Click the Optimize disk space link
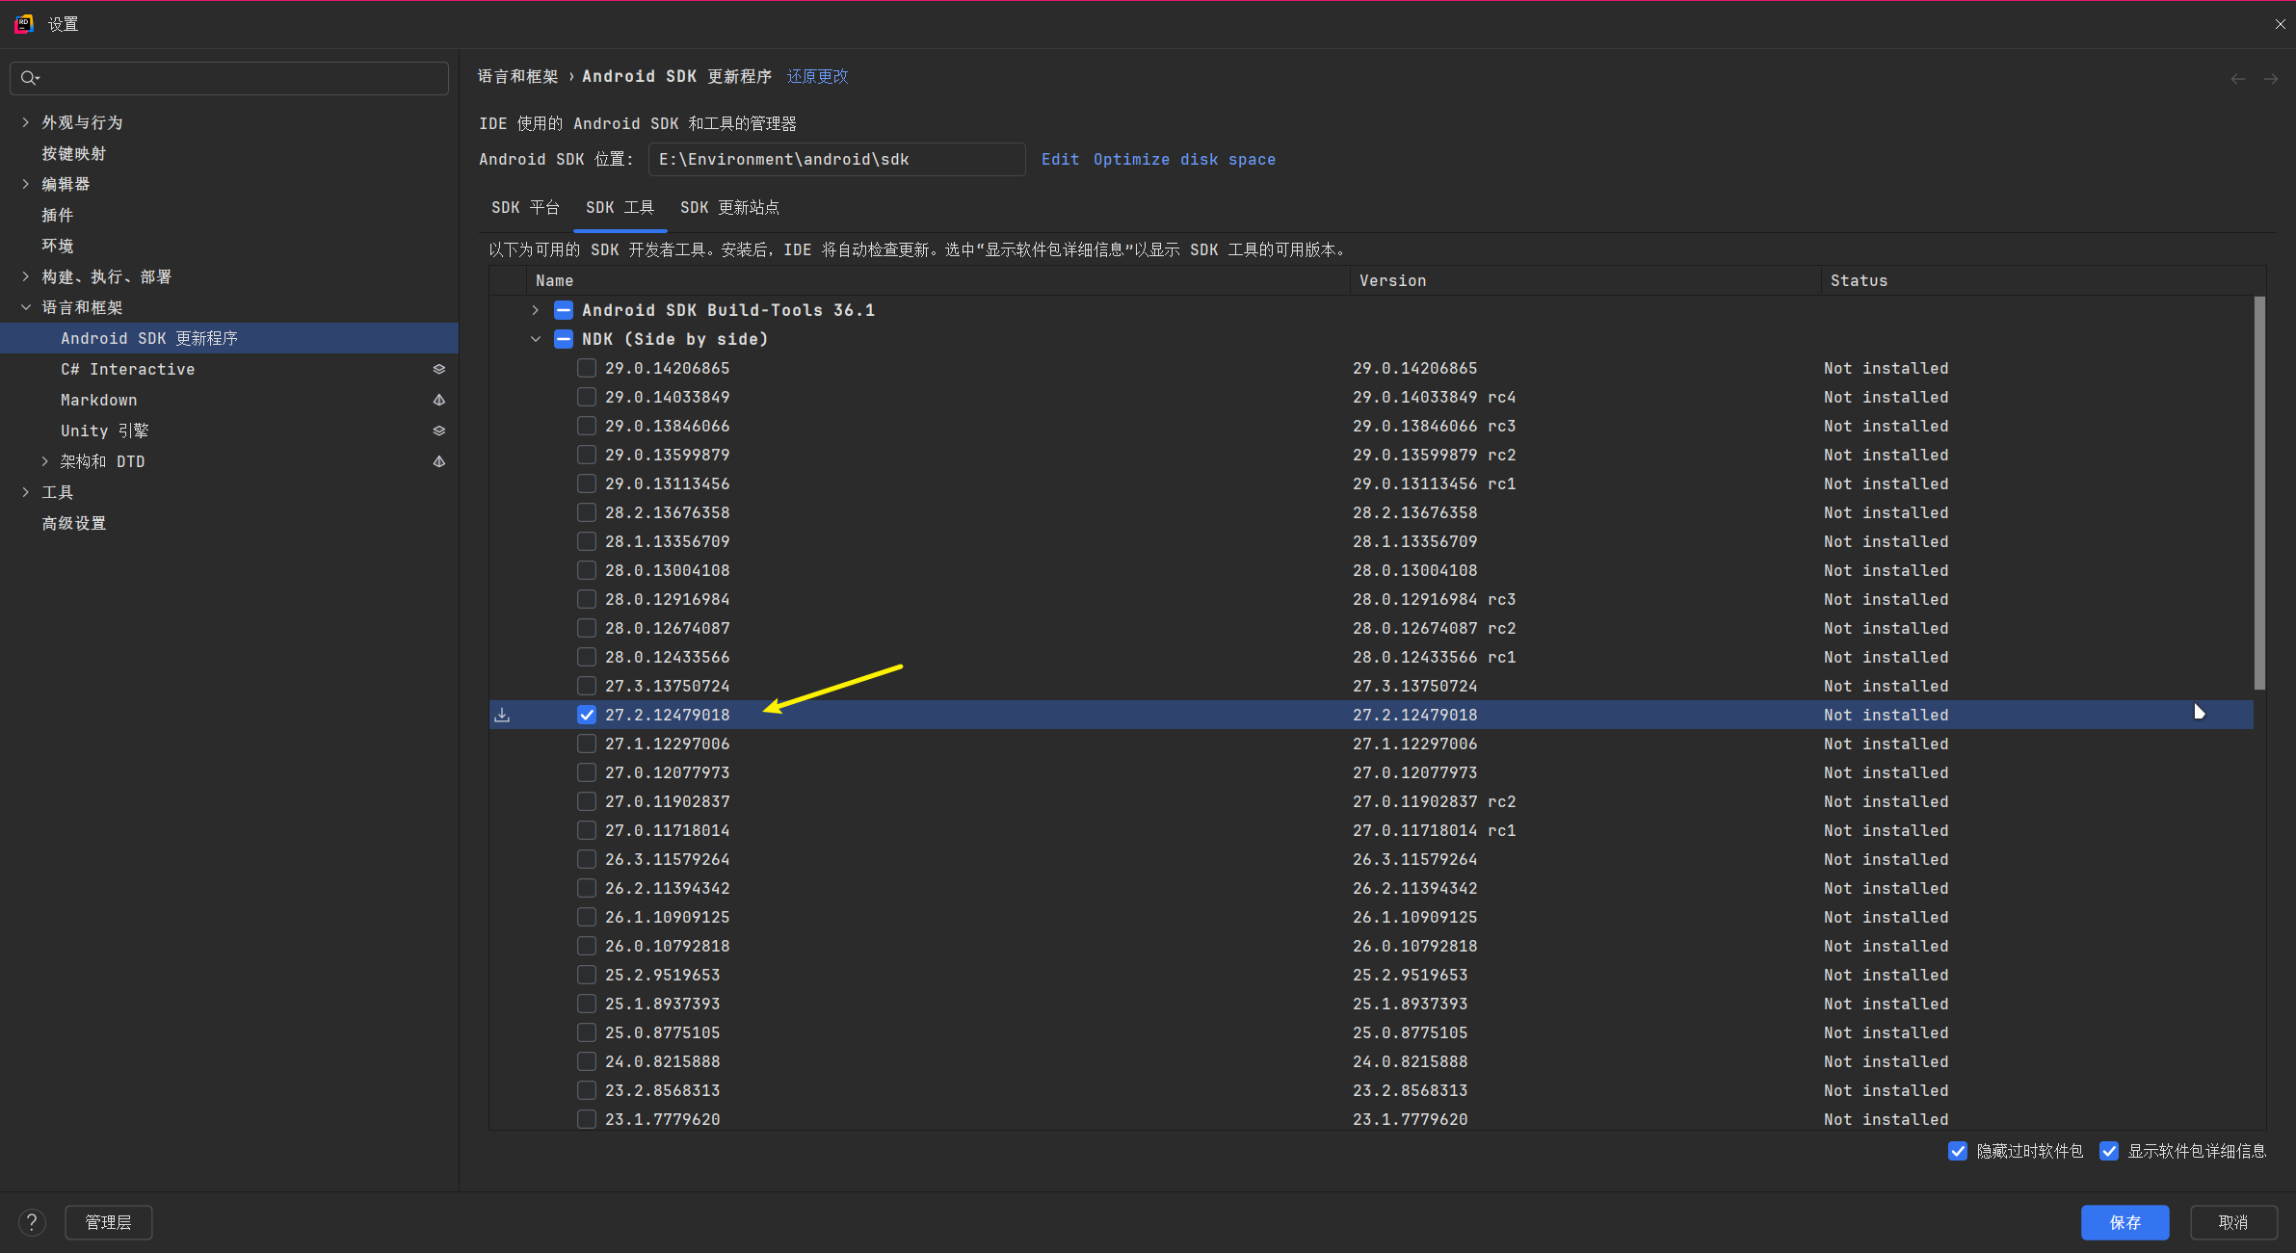Screen dimensions: 2296x1253 point(1184,160)
